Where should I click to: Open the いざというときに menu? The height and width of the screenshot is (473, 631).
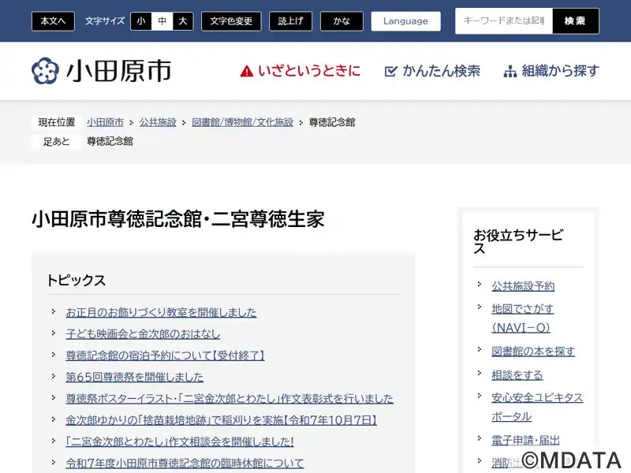pos(308,71)
